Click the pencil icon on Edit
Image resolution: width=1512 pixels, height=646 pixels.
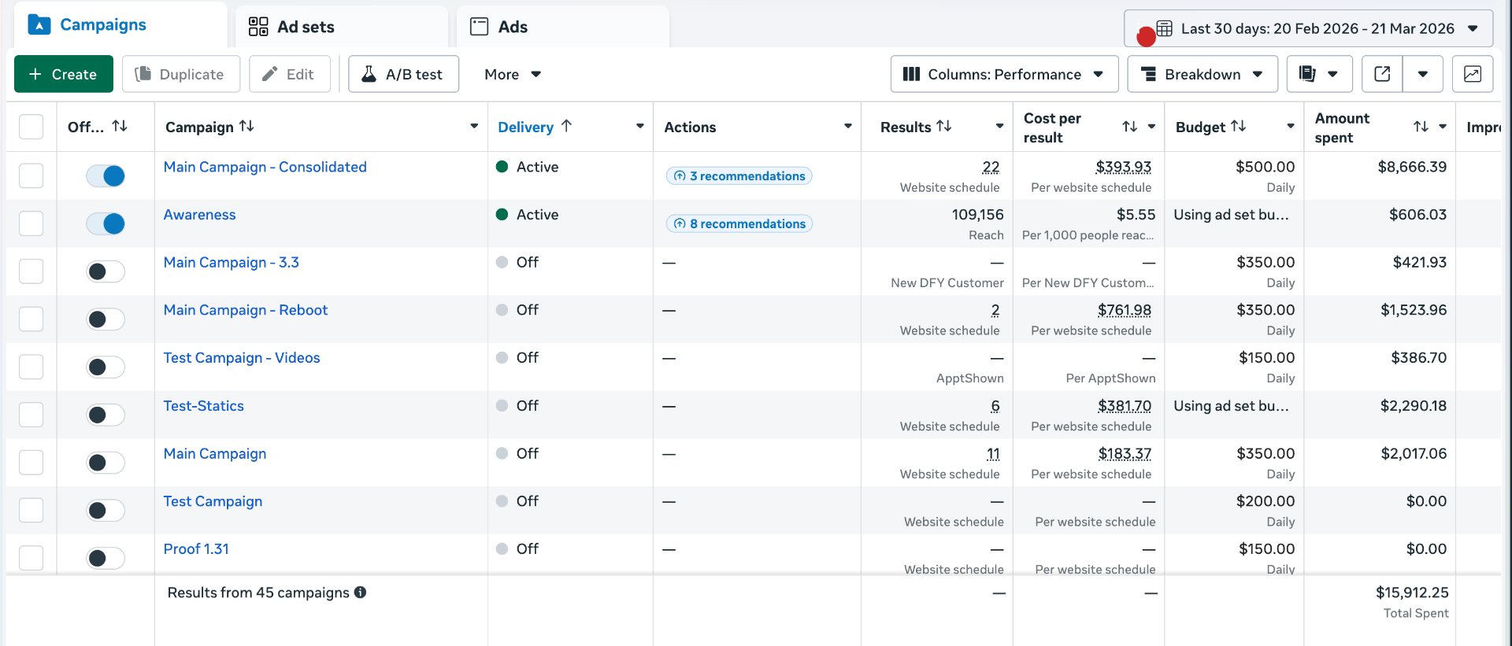tap(270, 74)
